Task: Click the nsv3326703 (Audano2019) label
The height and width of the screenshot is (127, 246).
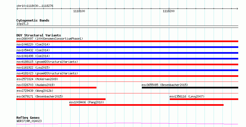Action: 36,85
